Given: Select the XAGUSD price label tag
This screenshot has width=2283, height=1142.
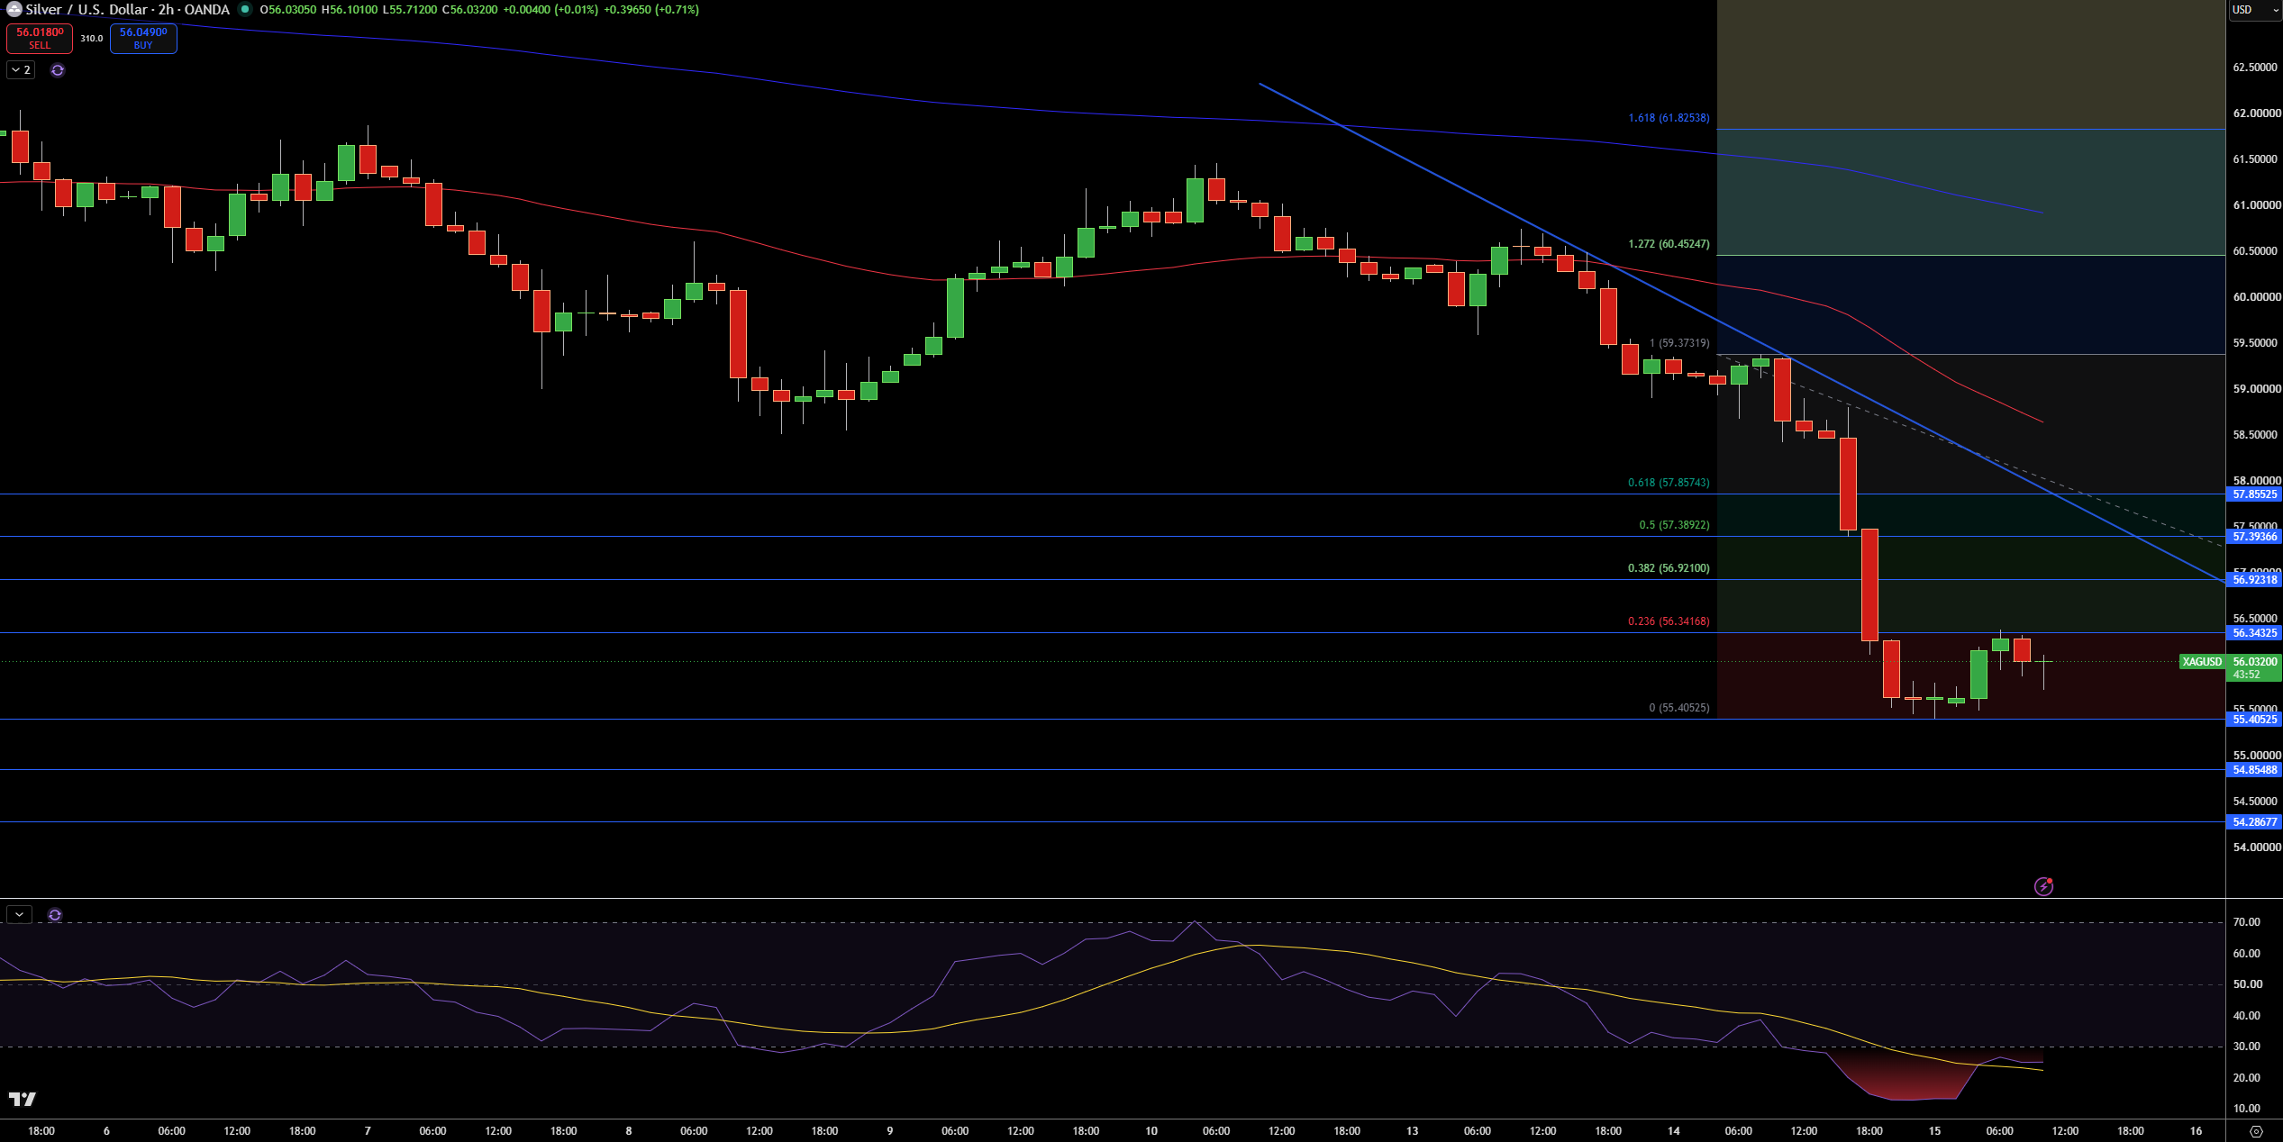Looking at the screenshot, I should click(x=2201, y=662).
